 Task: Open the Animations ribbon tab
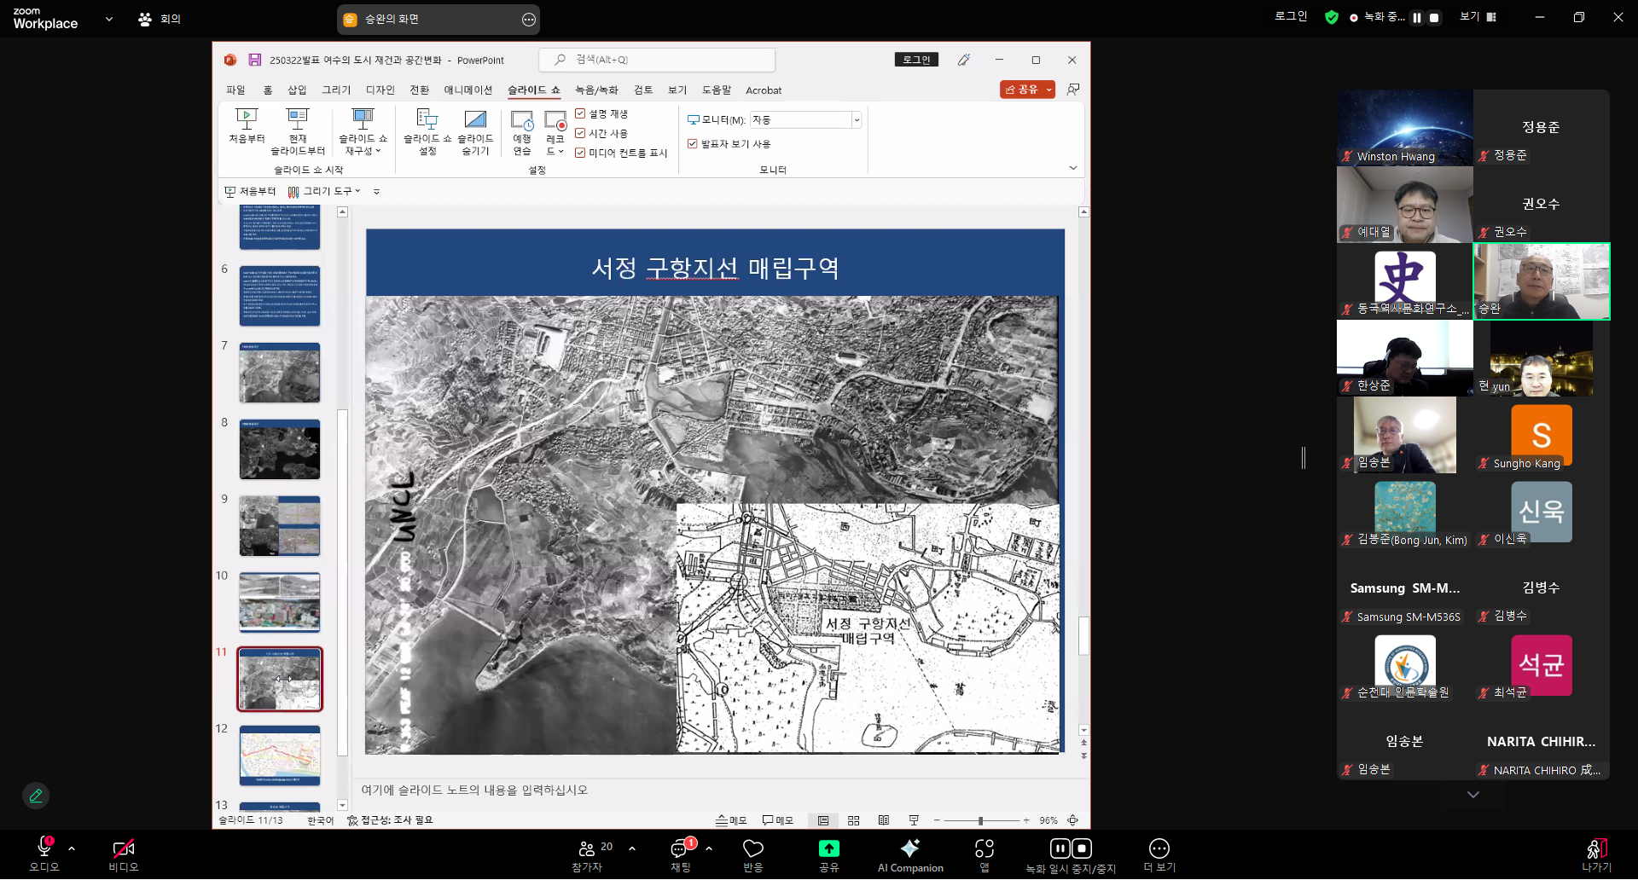point(468,90)
